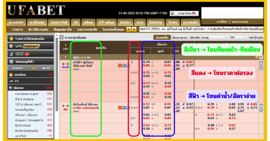Click the F1 logo icon in sidebar
Screen dimensions: 270x141
[11, 81]
